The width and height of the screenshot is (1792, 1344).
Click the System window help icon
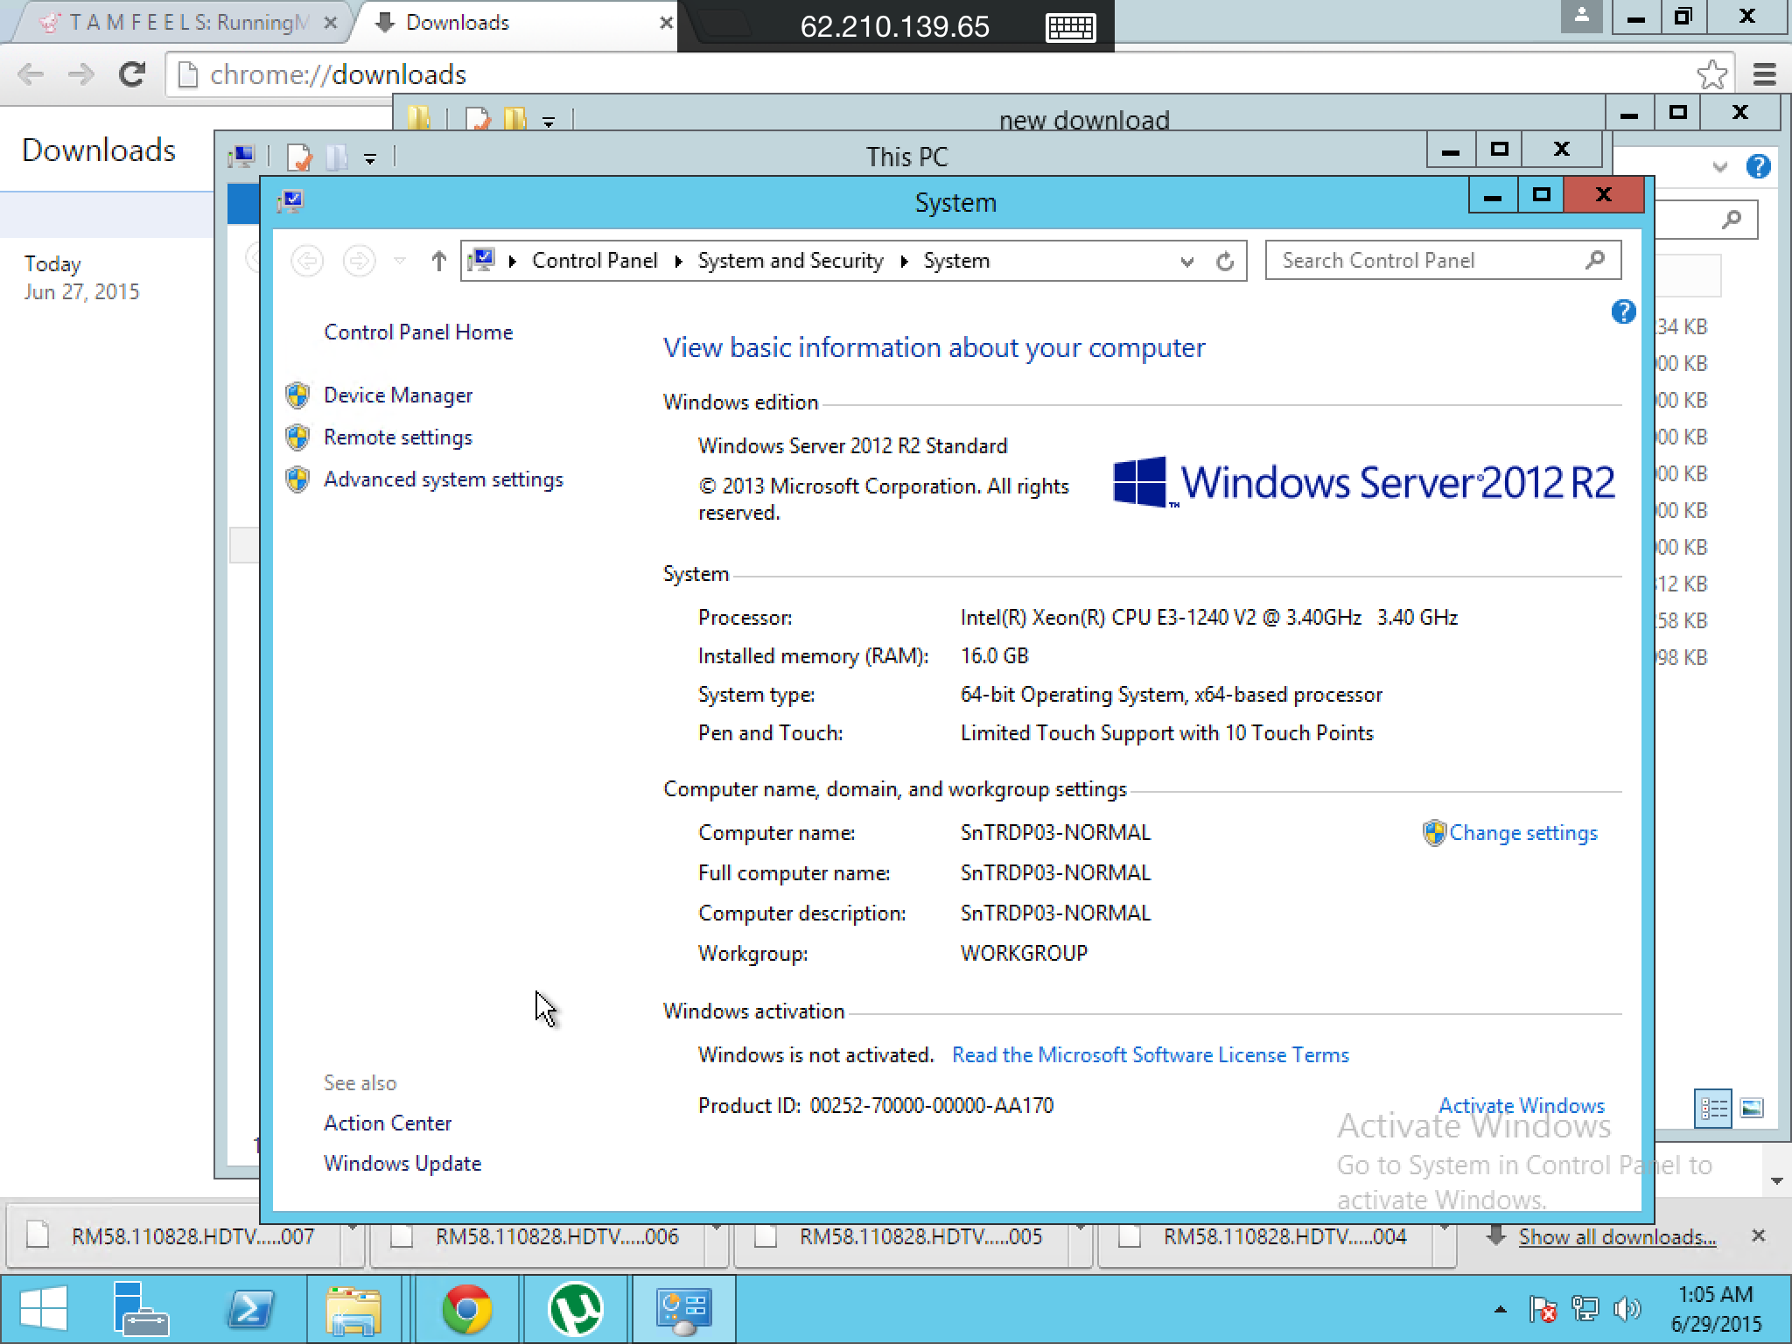1623,311
